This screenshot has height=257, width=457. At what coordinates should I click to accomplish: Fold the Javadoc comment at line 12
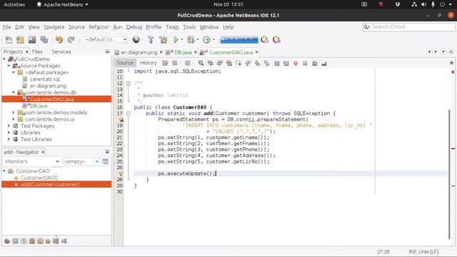129,84
